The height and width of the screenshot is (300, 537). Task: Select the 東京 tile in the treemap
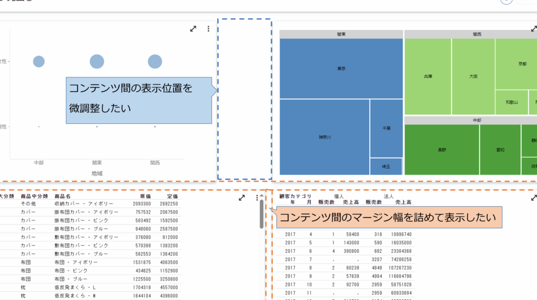(341, 69)
